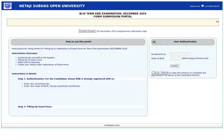Click 'Authenticate yourself to the System.' bullet
The height and width of the screenshot is (140, 224).
(37, 57)
